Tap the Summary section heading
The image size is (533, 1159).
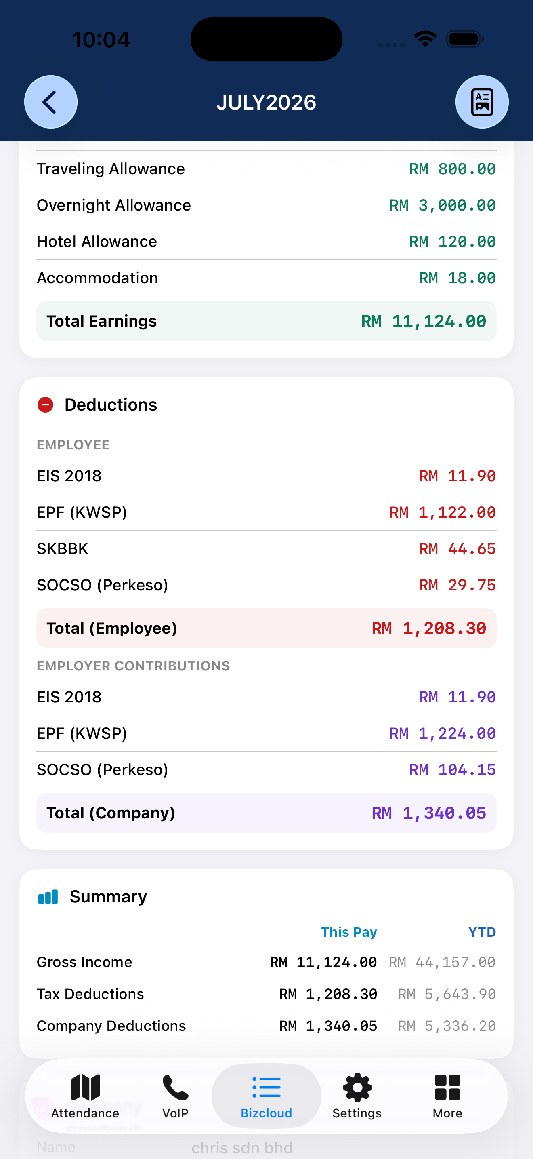(x=108, y=897)
